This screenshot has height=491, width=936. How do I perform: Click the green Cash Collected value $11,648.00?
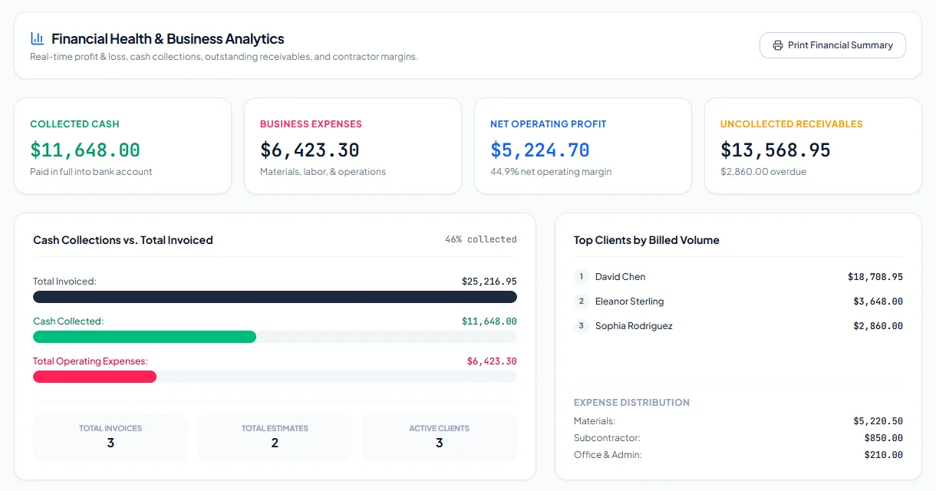click(489, 321)
